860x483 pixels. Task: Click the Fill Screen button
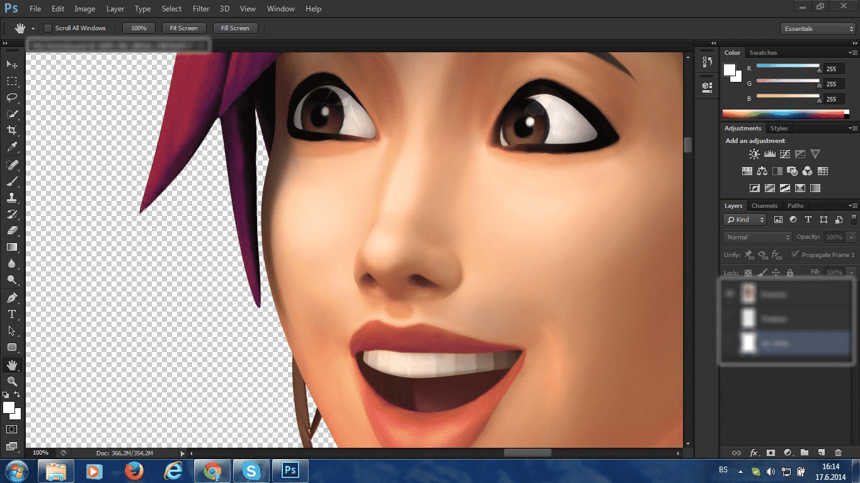click(x=235, y=28)
